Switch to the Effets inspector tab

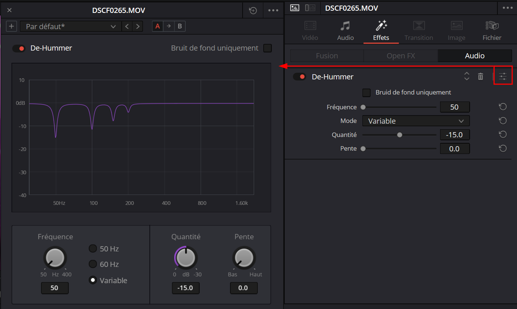(x=381, y=30)
